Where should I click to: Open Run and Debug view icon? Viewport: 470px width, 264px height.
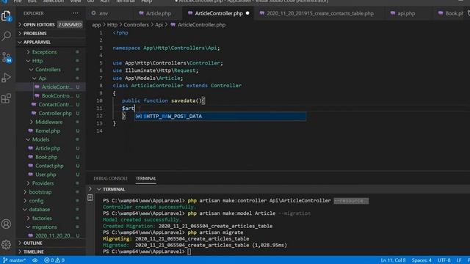7,78
